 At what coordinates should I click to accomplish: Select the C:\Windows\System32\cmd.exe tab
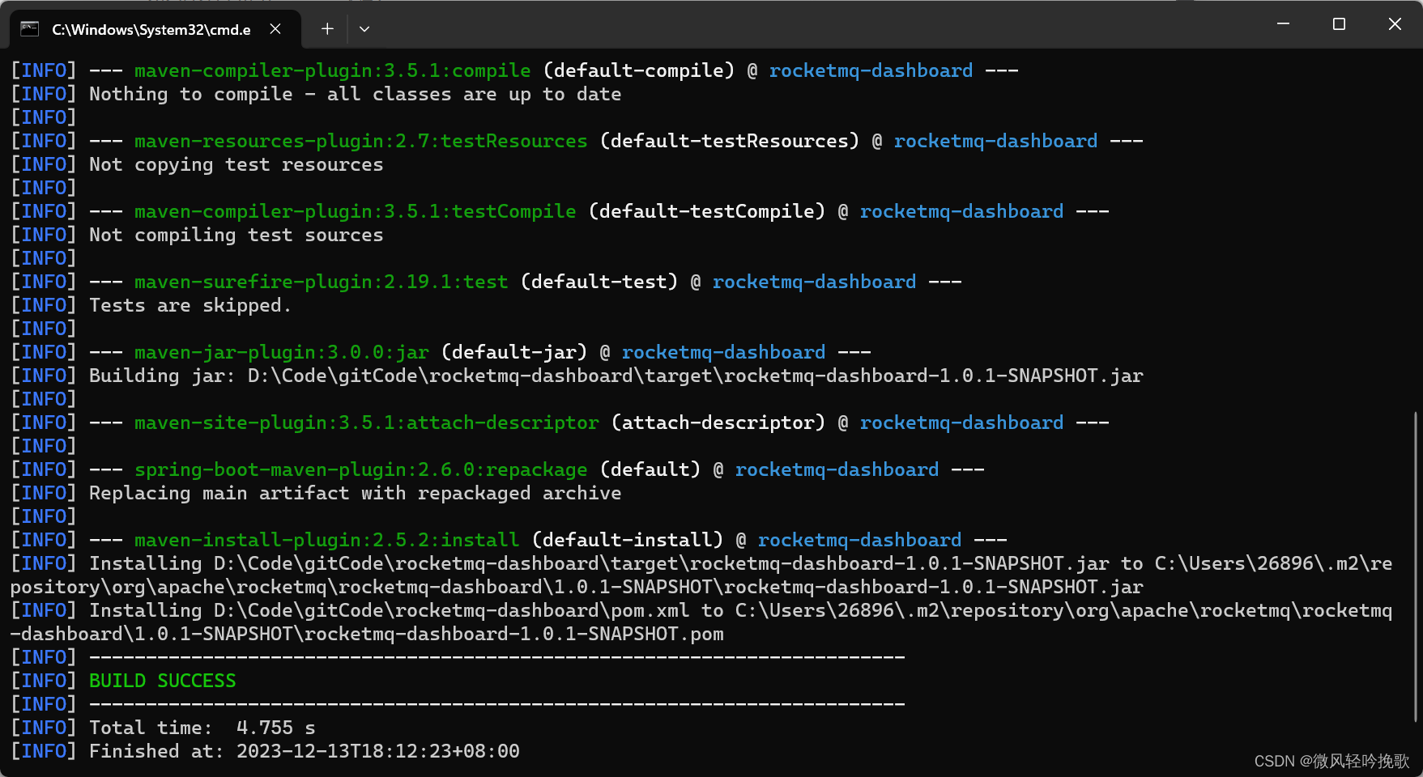[156, 29]
